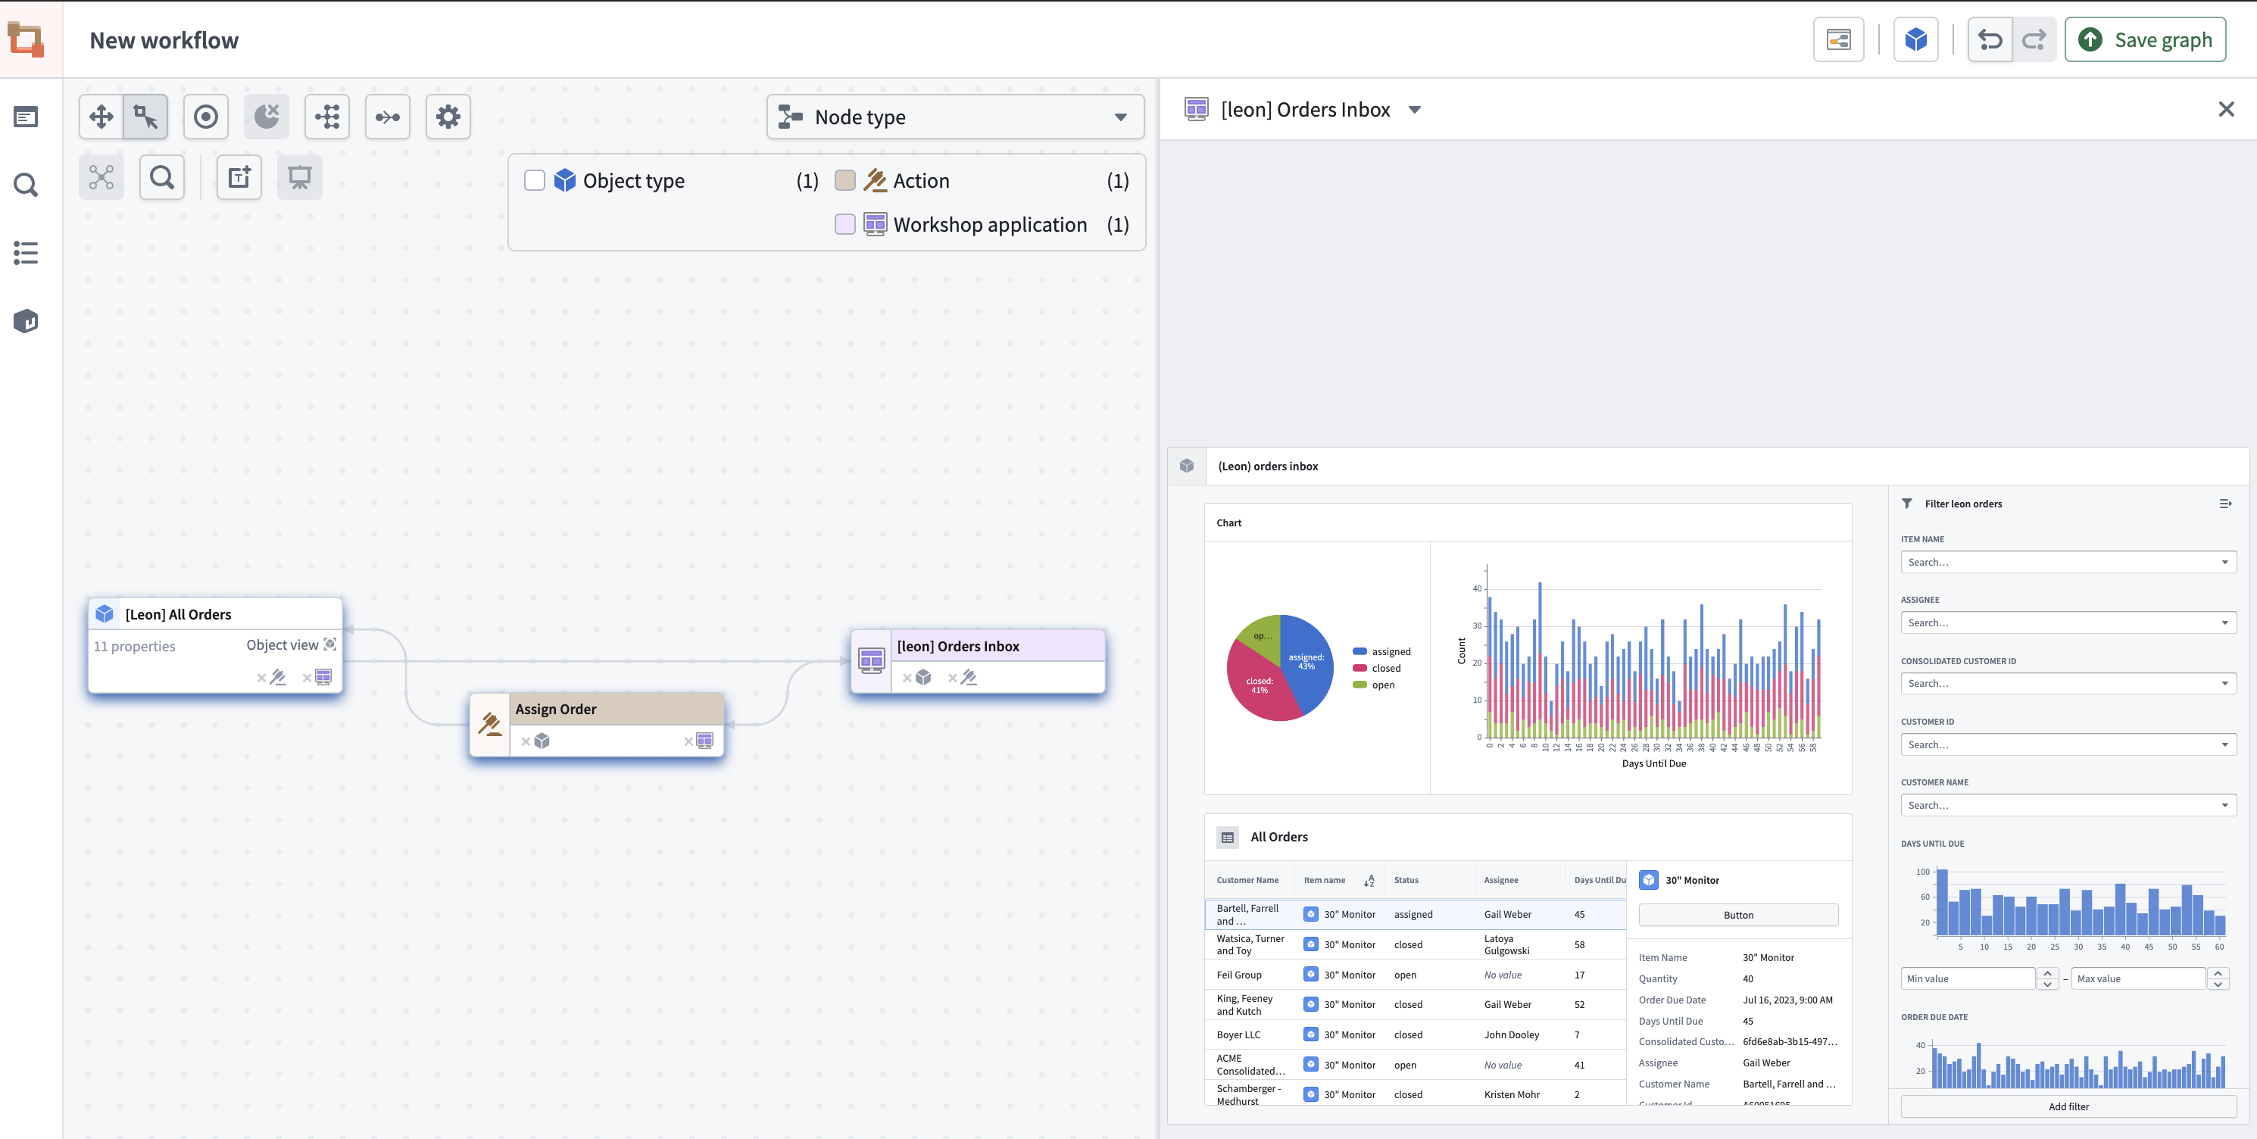Click the Add filter button
This screenshot has height=1139, width=2257.
coord(2068,1106)
